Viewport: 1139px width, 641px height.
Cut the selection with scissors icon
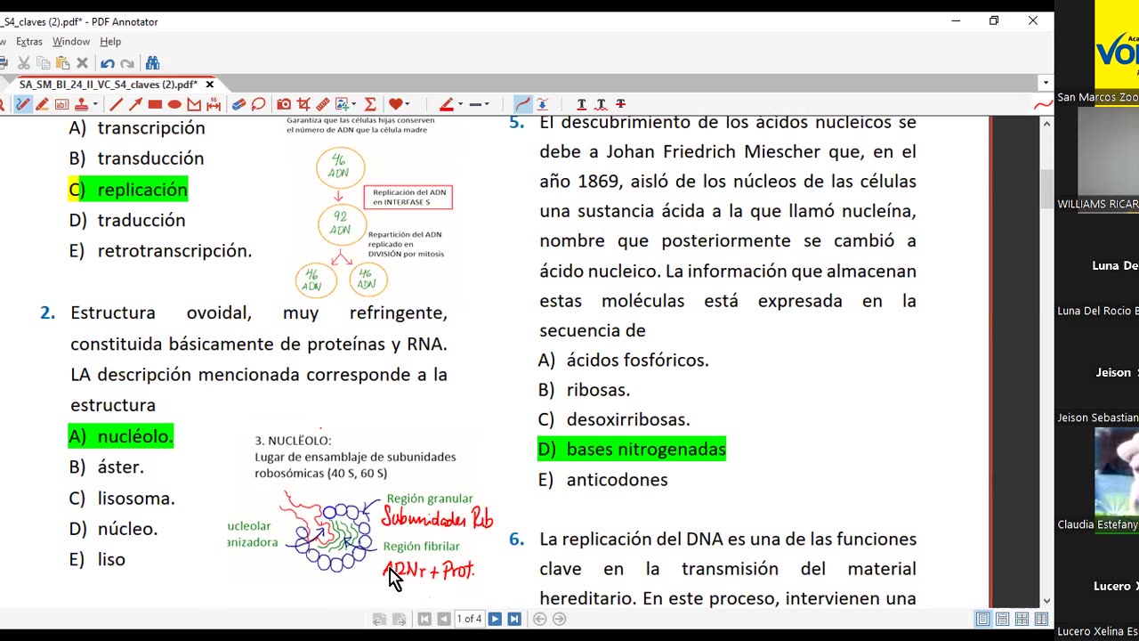point(24,63)
